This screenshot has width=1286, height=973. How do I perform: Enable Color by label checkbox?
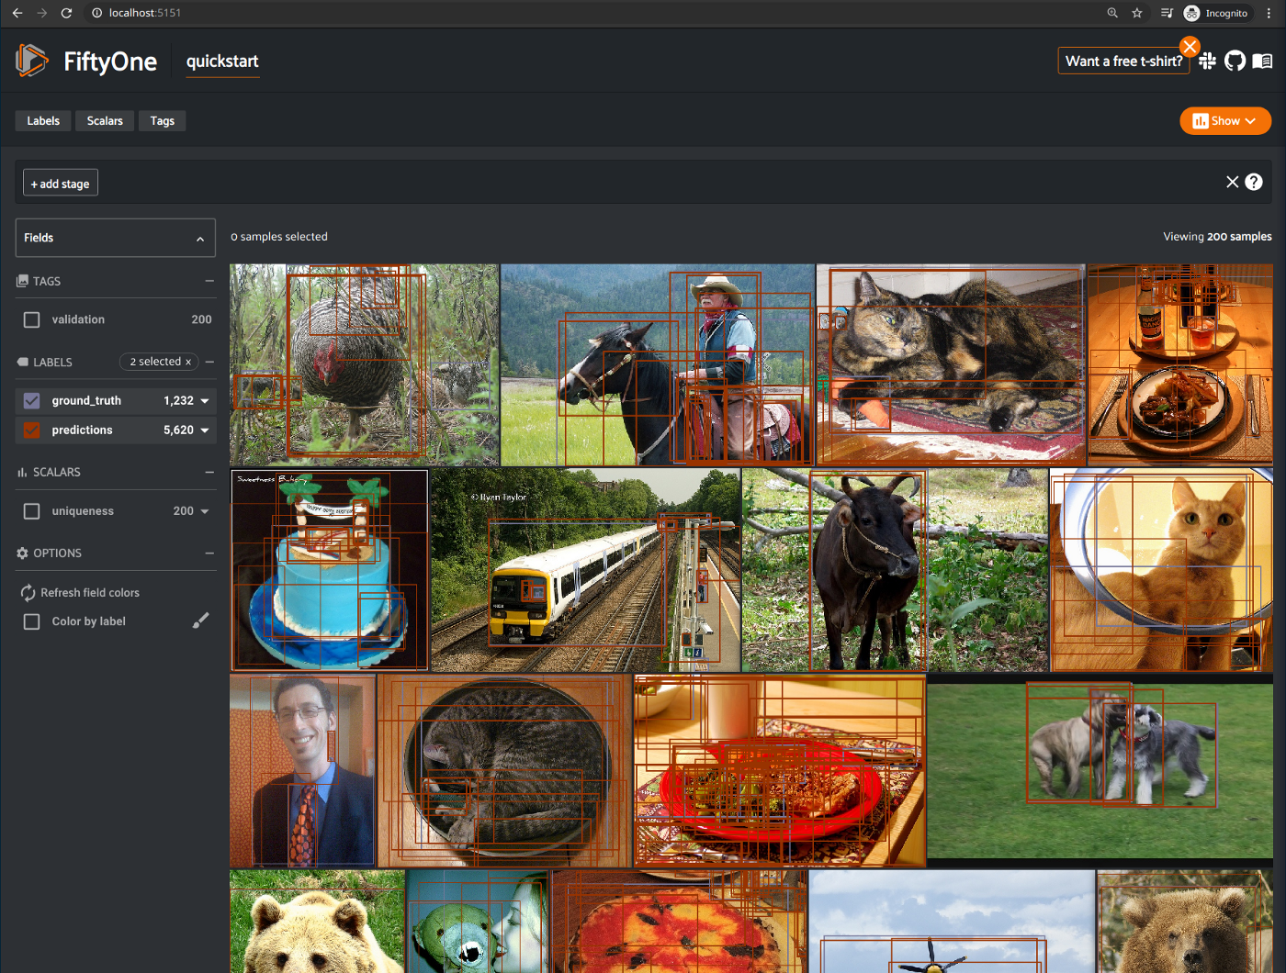point(32,621)
